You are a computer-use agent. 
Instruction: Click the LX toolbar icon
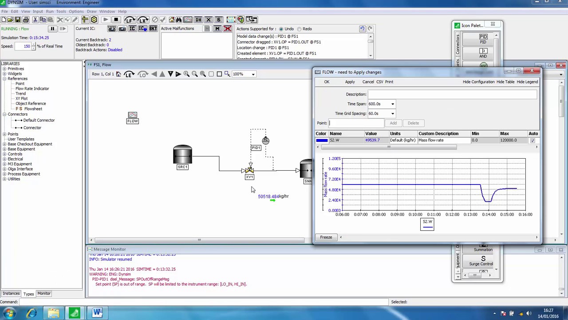pyautogui.click(x=143, y=20)
